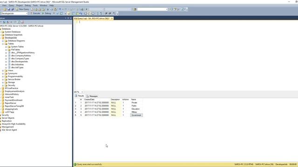Click the Copy icon in the toolbar

(52, 9)
